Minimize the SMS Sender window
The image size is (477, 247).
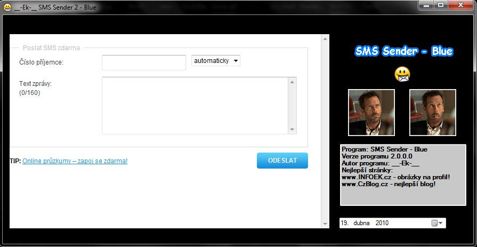pyautogui.click(x=426, y=5)
